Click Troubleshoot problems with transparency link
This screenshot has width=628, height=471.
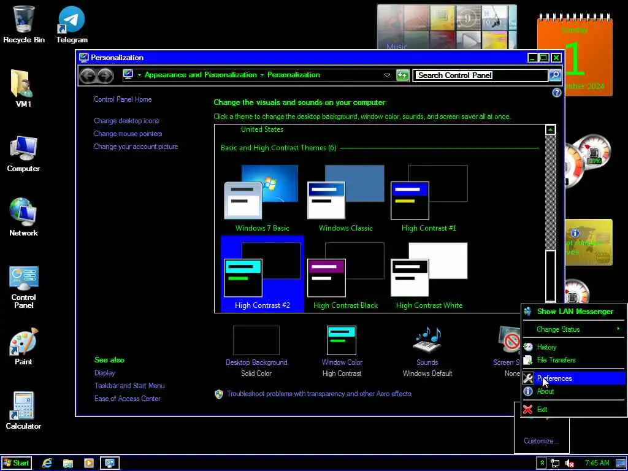point(319,394)
